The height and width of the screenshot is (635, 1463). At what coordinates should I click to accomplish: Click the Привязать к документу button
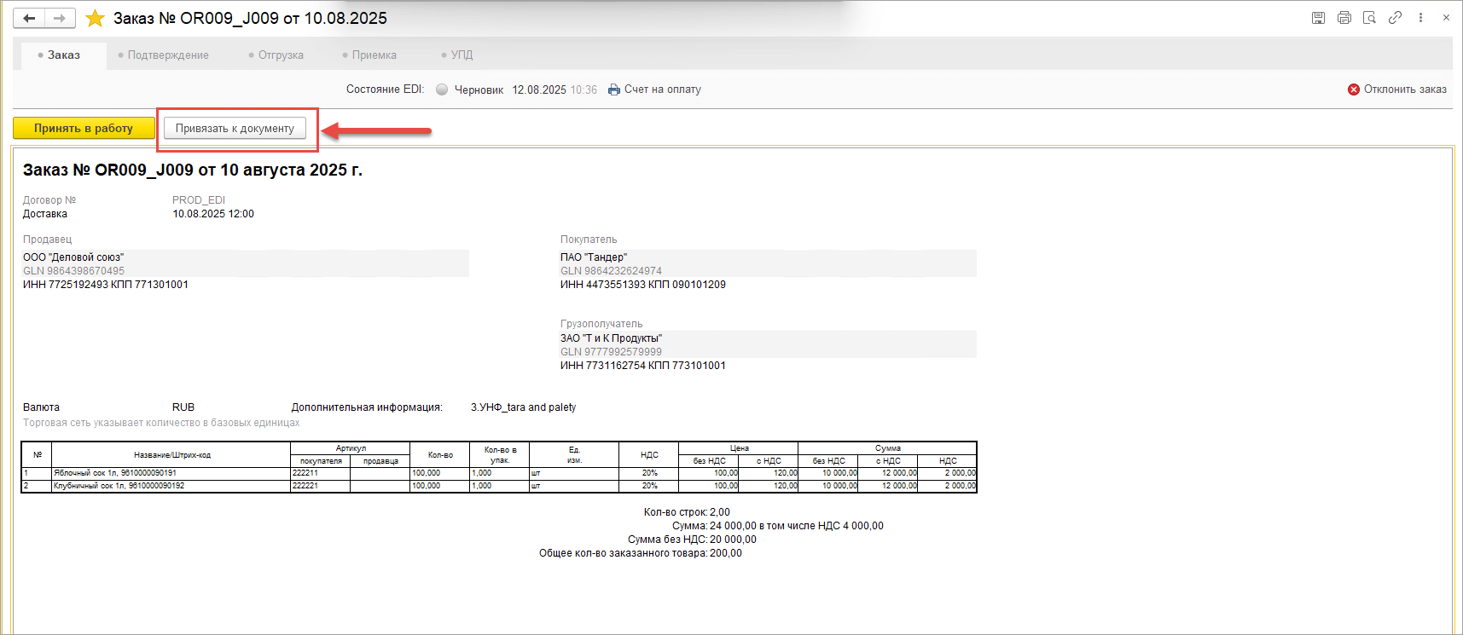(x=235, y=129)
